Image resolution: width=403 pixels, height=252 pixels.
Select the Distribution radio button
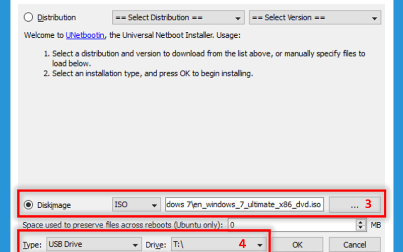[x=28, y=18]
